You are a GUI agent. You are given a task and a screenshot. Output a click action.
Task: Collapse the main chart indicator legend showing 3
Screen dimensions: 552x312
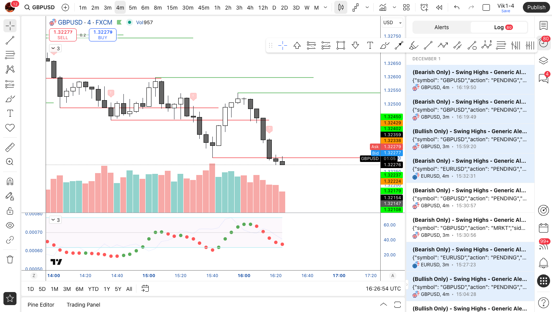[x=55, y=48]
